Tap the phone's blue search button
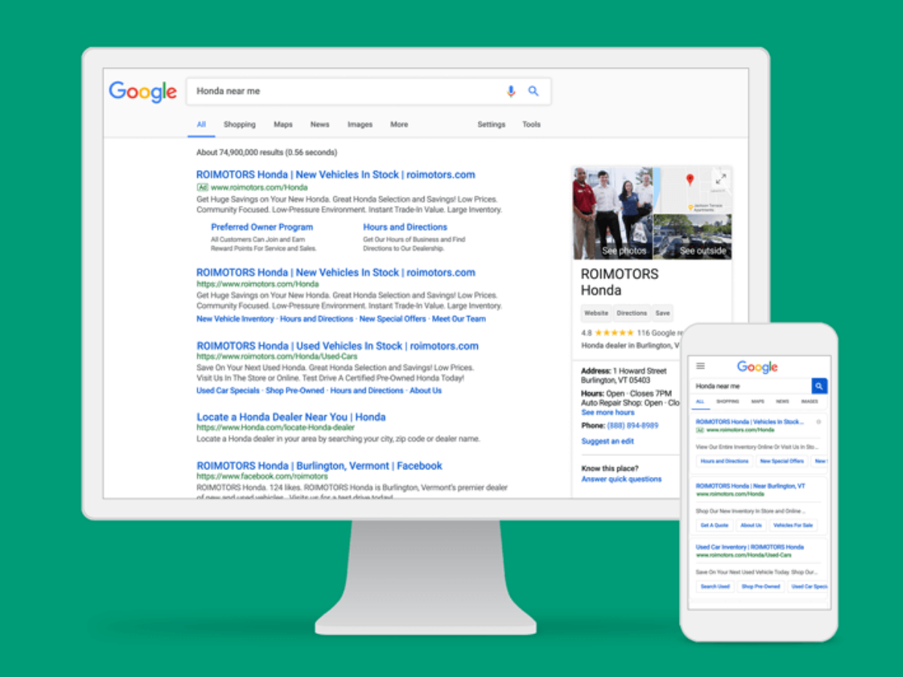 (x=819, y=386)
